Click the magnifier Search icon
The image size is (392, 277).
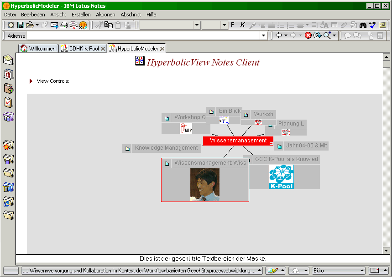[x=327, y=35]
